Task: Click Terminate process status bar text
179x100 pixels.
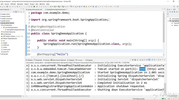Action: pos(138,99)
